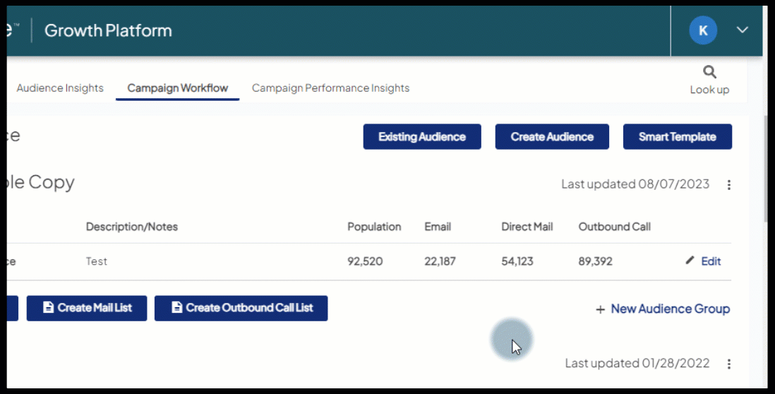Select the Campaign Workflow tab
This screenshot has height=394, width=775.
click(177, 88)
